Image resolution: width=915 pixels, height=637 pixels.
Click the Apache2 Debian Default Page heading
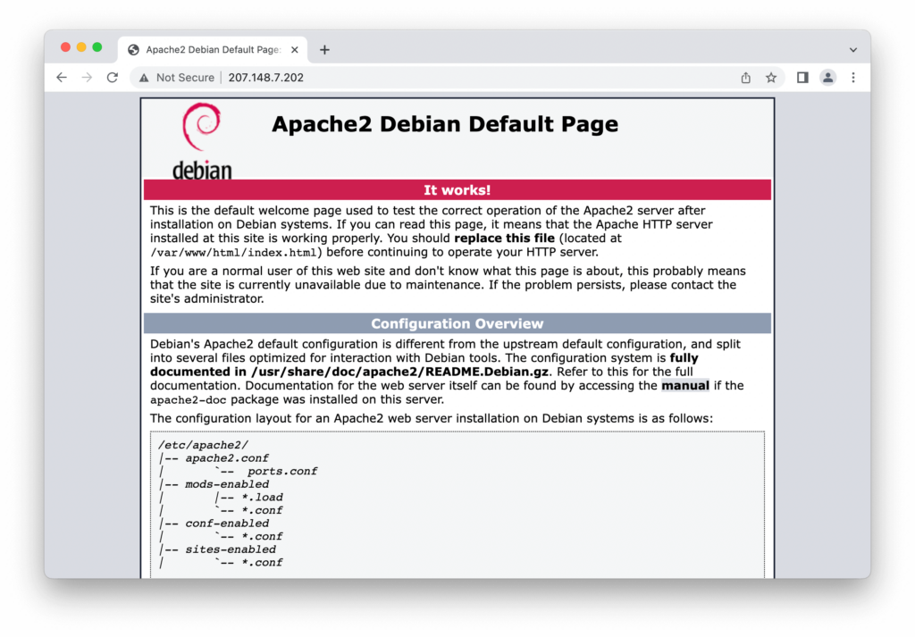tap(445, 124)
